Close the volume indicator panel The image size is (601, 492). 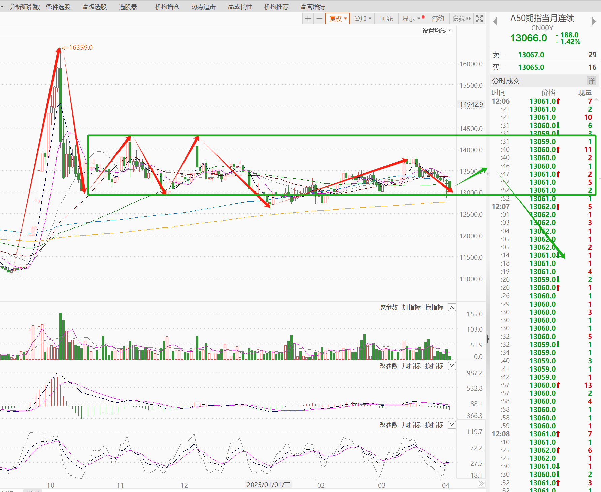pos(452,307)
